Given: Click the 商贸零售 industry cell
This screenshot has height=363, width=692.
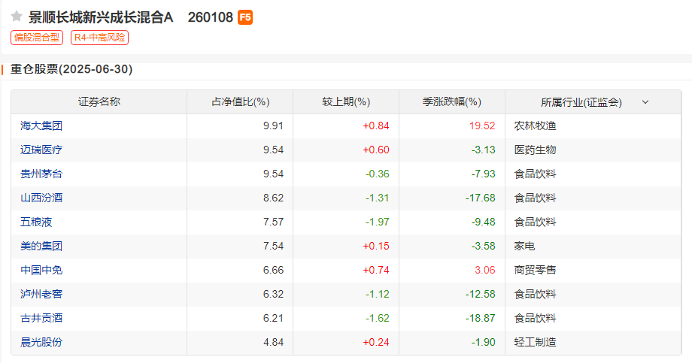Looking at the screenshot, I should tap(535, 270).
